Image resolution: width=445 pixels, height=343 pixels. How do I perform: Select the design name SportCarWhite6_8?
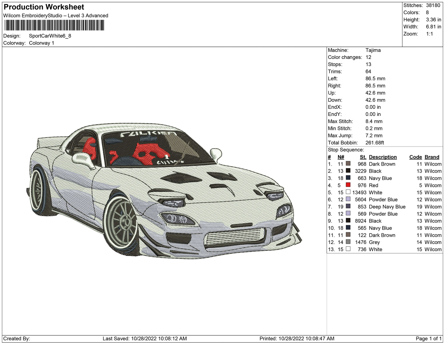[x=50, y=36]
